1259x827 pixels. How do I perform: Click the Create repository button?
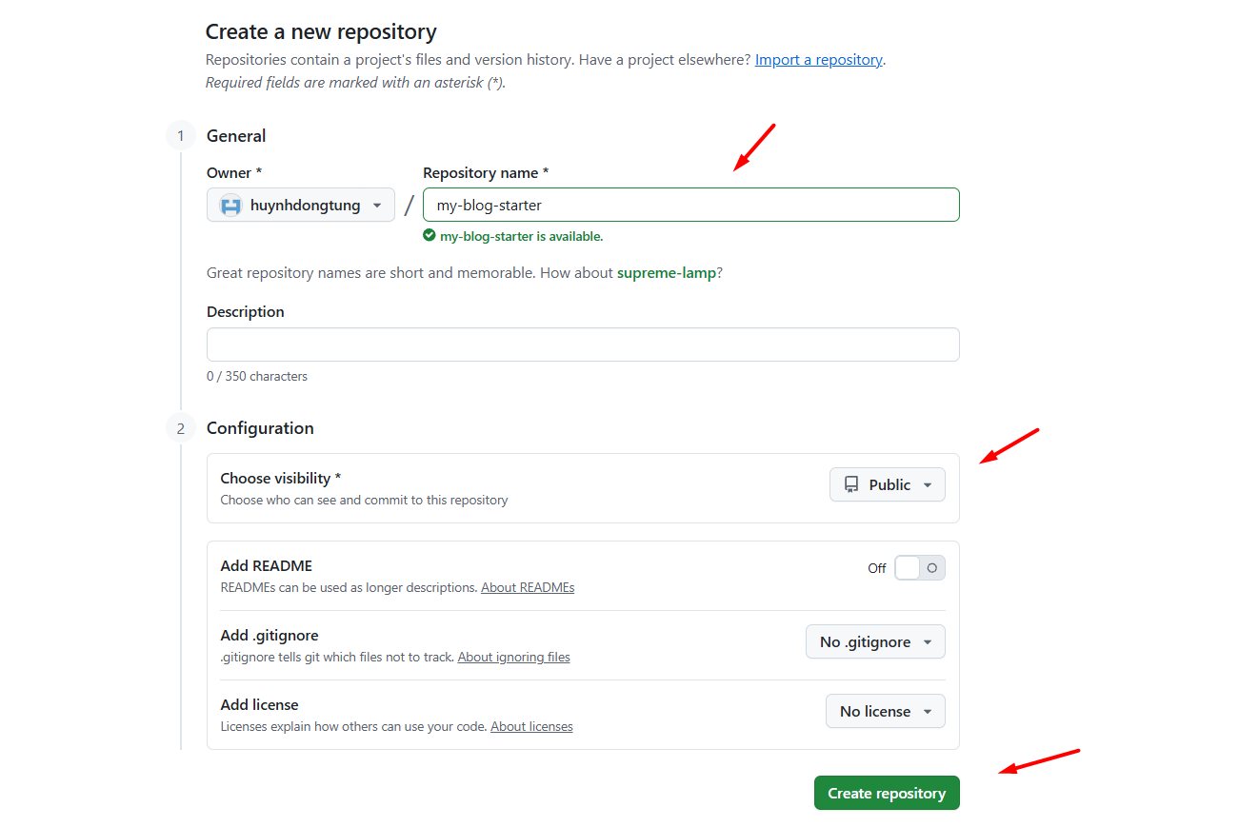(x=887, y=793)
